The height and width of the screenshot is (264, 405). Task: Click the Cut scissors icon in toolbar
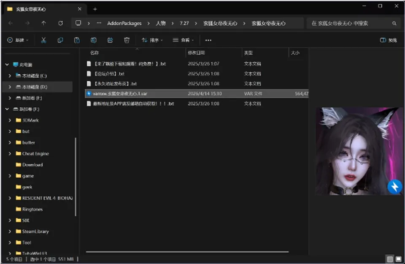(43, 40)
